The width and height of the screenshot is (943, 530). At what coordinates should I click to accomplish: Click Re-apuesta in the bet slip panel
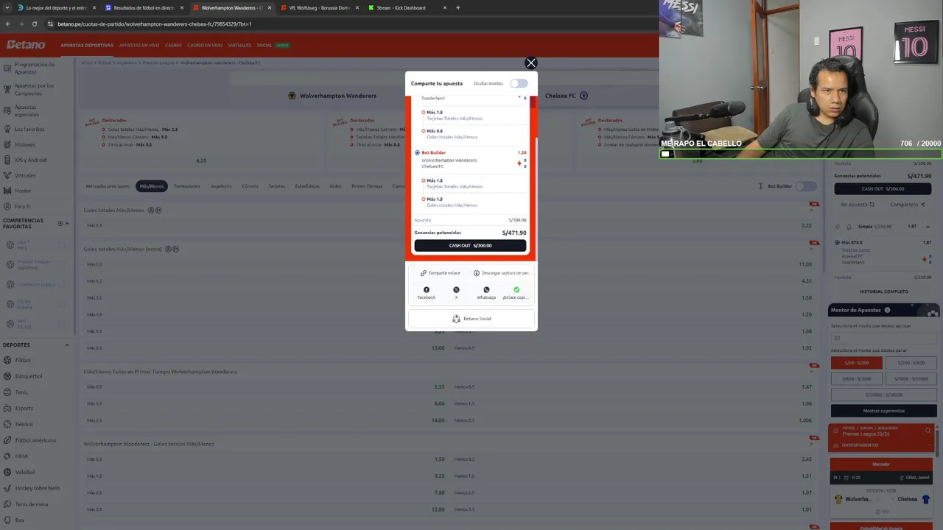tap(858, 205)
